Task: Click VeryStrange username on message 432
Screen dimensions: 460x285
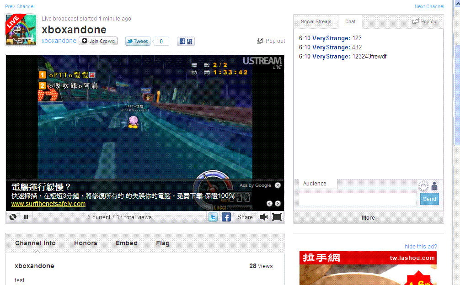Action: point(331,47)
